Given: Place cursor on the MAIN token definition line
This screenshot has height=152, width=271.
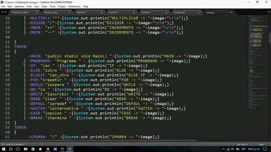Looking at the screenshot, I should pos(118,56).
